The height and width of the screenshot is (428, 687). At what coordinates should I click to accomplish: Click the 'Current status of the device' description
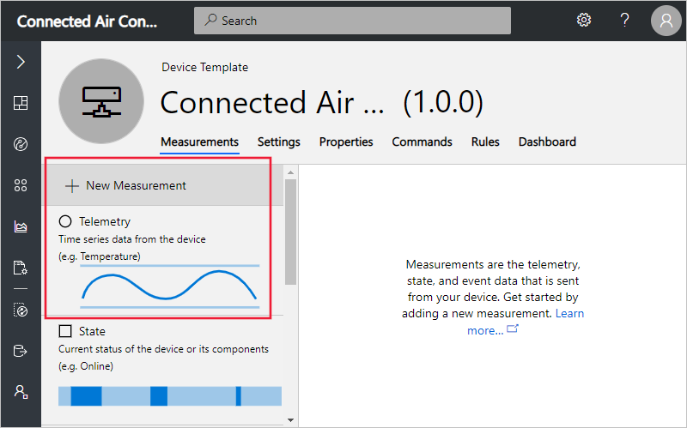point(163,349)
